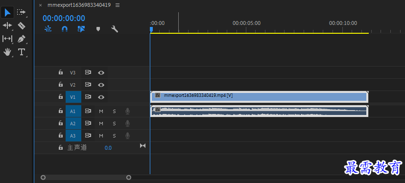Enable voice-over record on A3
Viewport: 405px width, 183px height.
pyautogui.click(x=127, y=136)
